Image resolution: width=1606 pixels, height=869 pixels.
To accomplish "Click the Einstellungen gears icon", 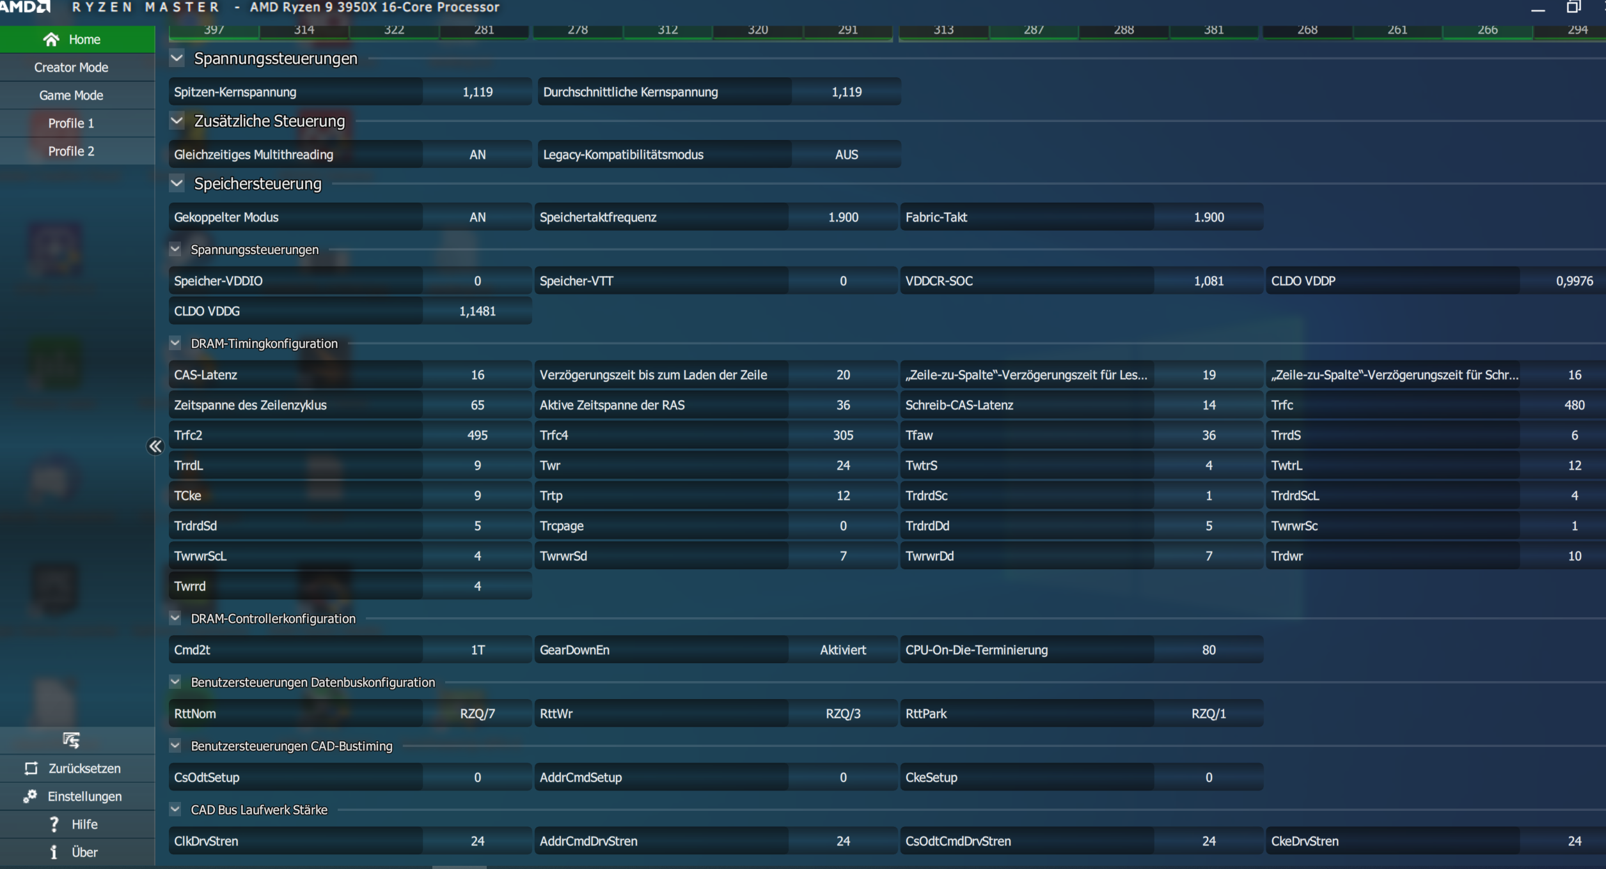I will 30,796.
